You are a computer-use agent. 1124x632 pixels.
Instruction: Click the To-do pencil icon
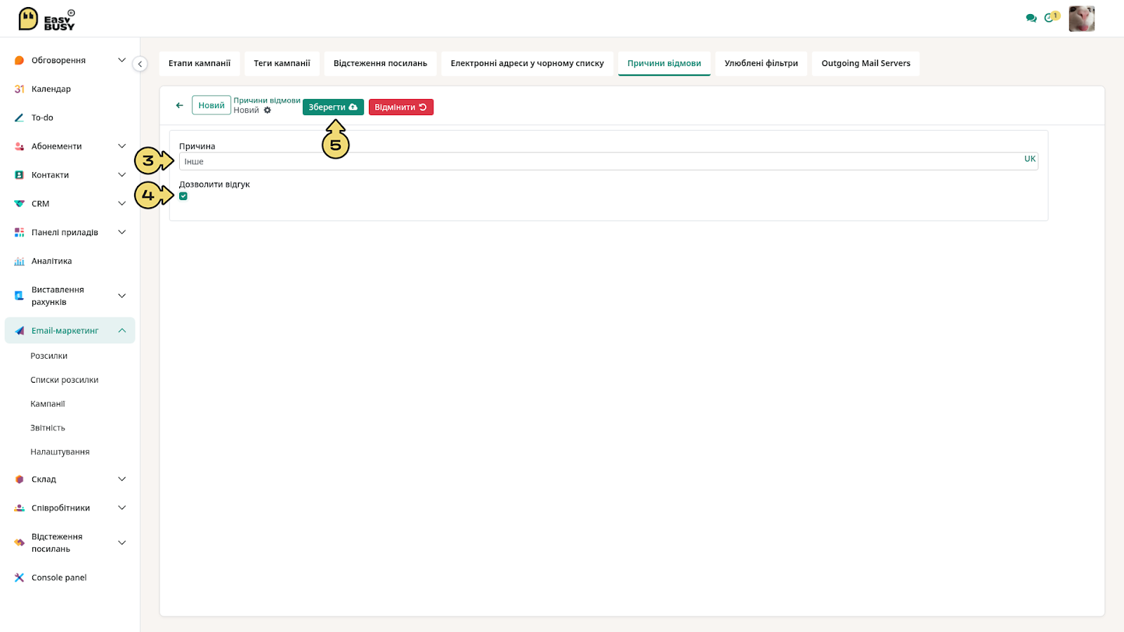tap(19, 118)
